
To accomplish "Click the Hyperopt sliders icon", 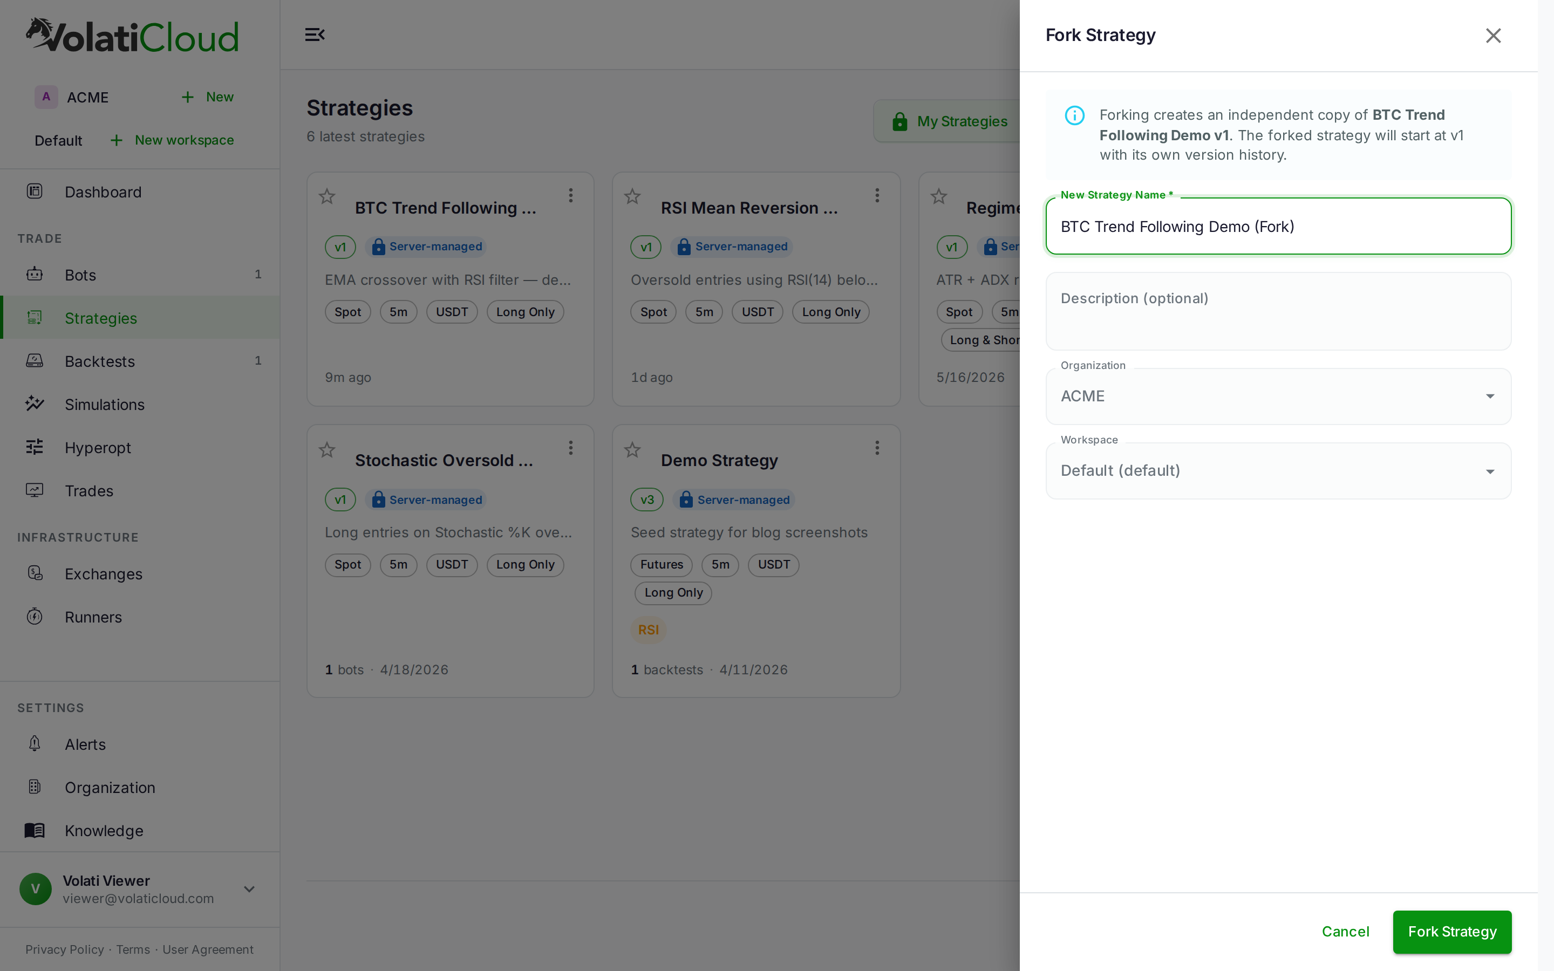I will (x=35, y=447).
